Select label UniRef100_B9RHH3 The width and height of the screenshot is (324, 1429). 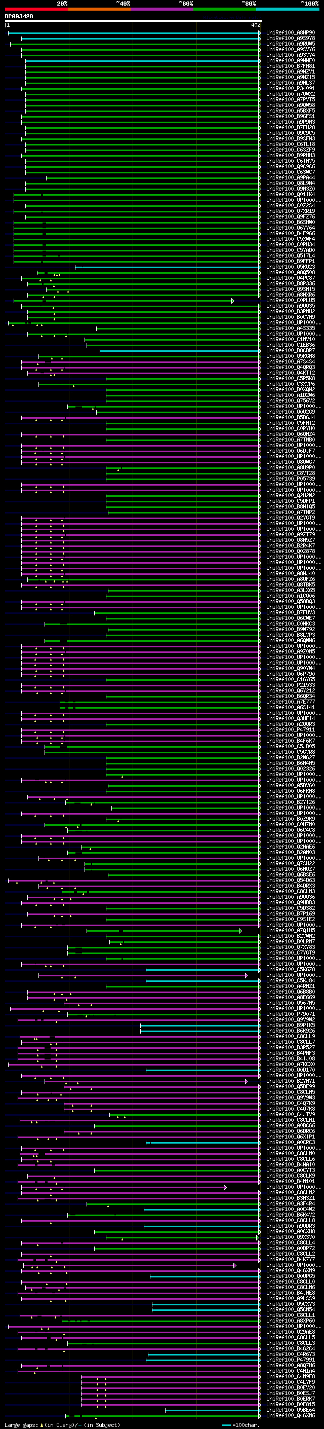[290, 155]
